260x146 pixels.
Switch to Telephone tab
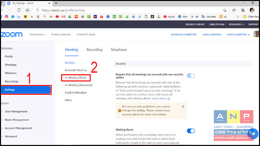pyautogui.click(x=119, y=50)
